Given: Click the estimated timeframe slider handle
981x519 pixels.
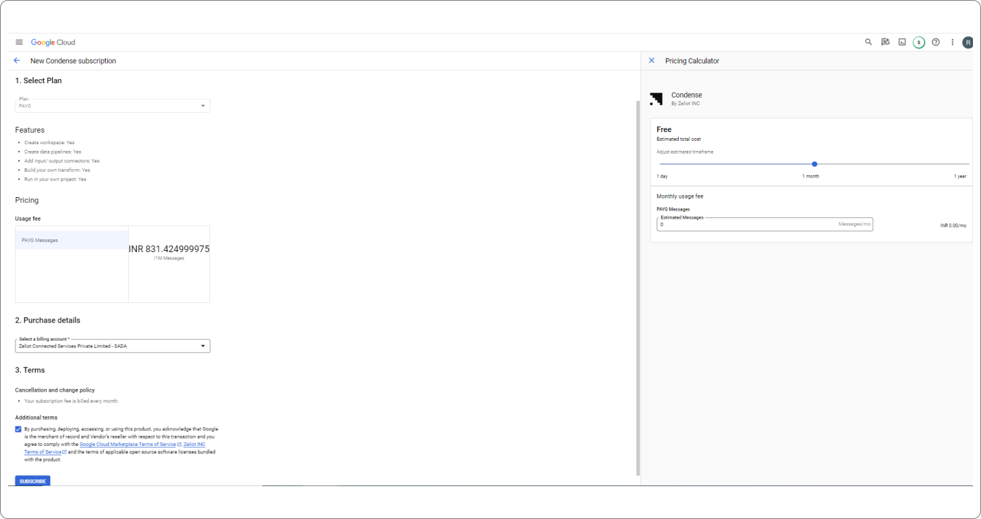Looking at the screenshot, I should coord(814,164).
